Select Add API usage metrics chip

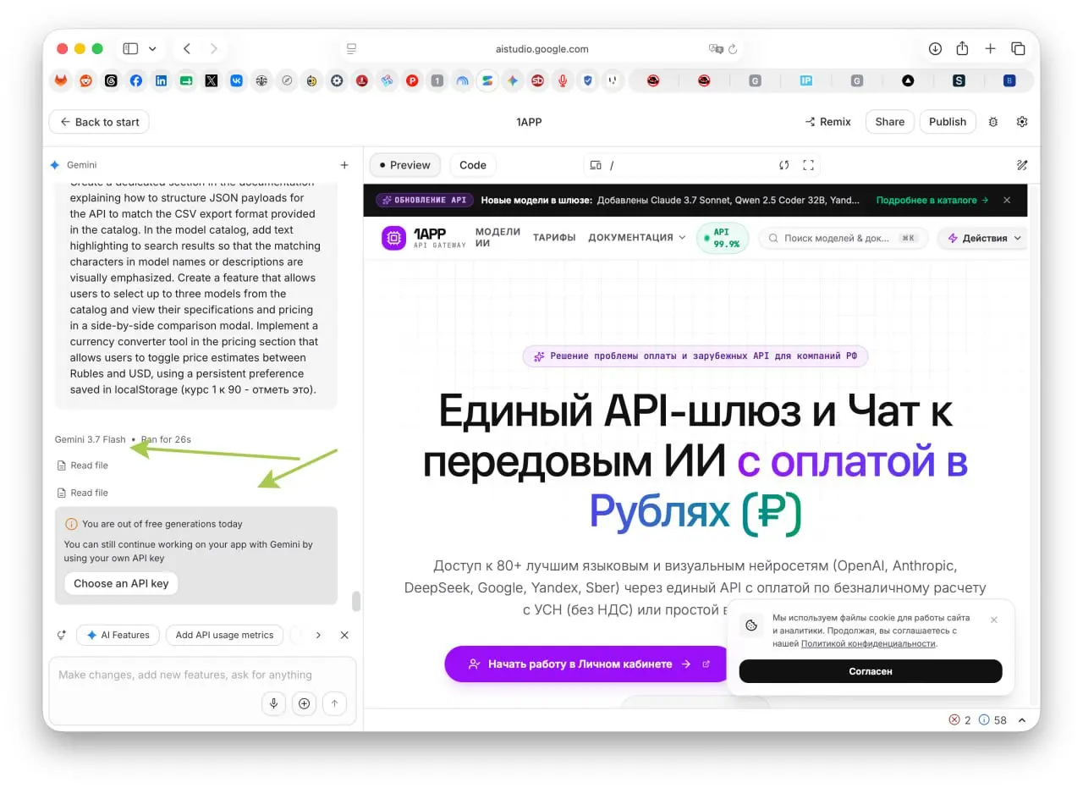click(x=224, y=635)
